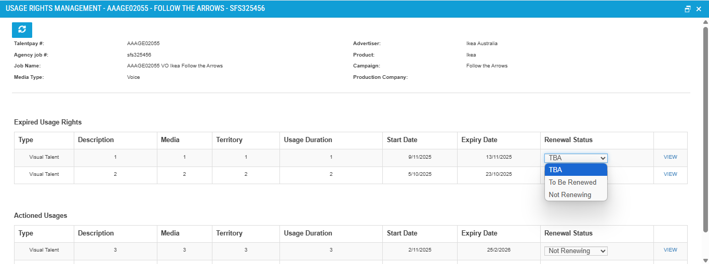Open the Renewal Status dropdown for 13/11/2025
The image size is (709, 264).
pyautogui.click(x=576, y=158)
